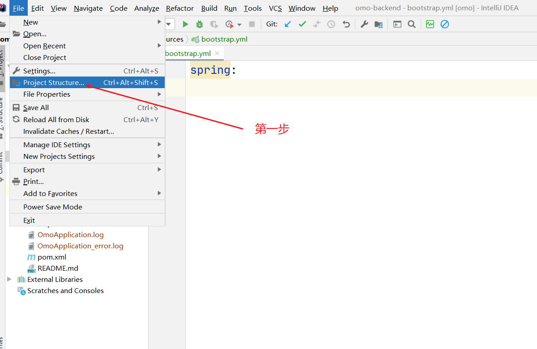Image resolution: width=537 pixels, height=349 pixels.
Task: Open the Run menu
Action: pyautogui.click(x=230, y=8)
